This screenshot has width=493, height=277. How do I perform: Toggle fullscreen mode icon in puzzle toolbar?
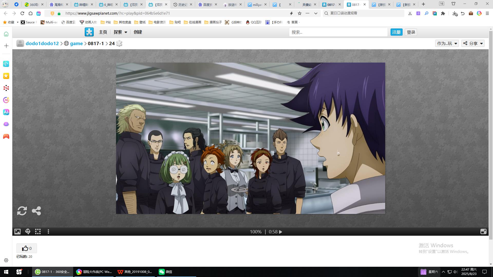coord(483,232)
